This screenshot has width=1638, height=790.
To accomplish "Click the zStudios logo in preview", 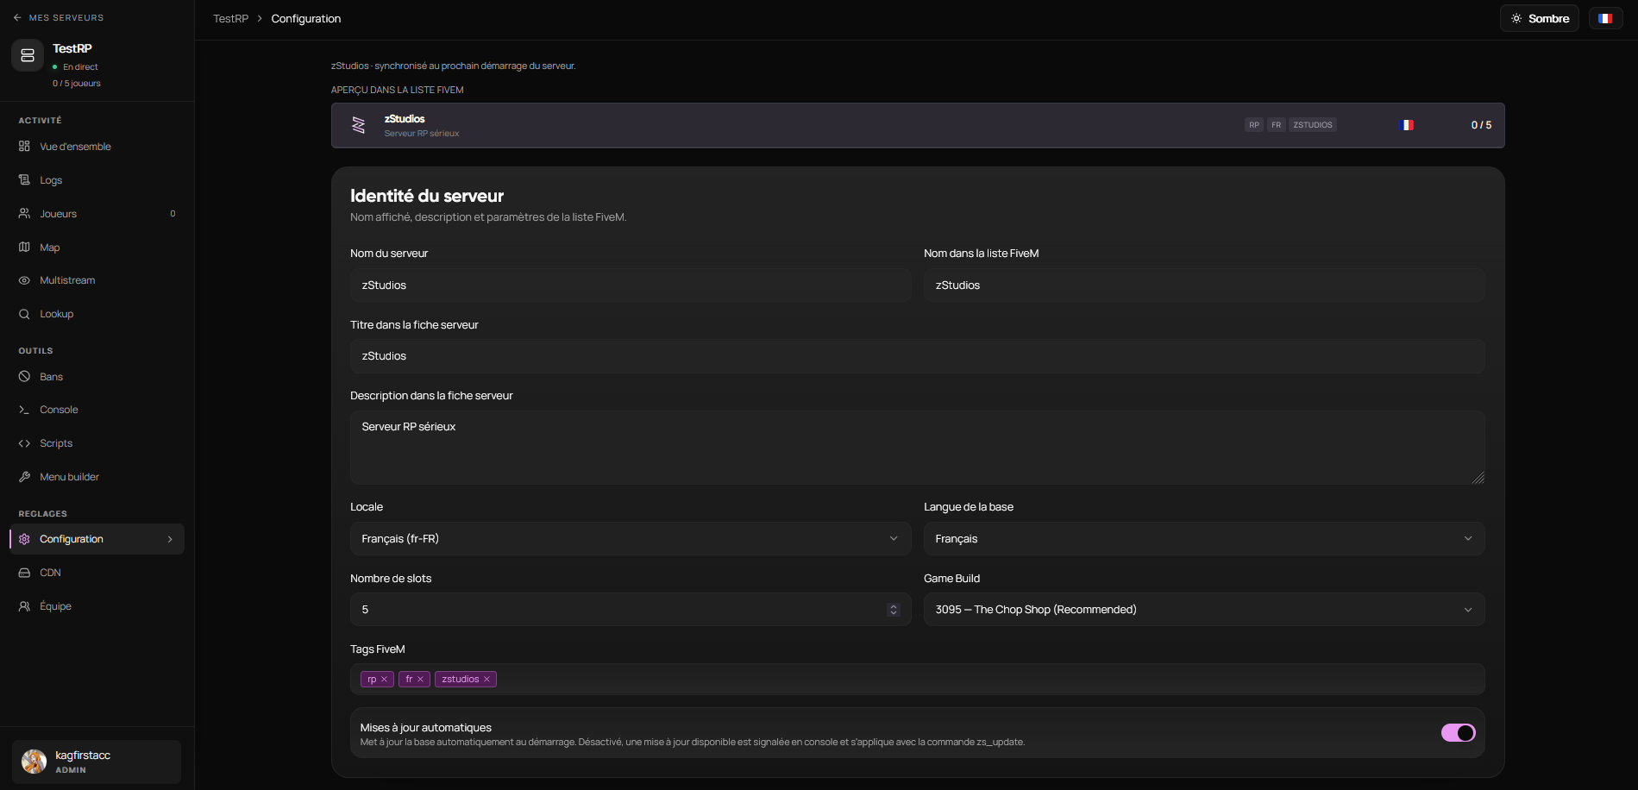I will pos(359,125).
